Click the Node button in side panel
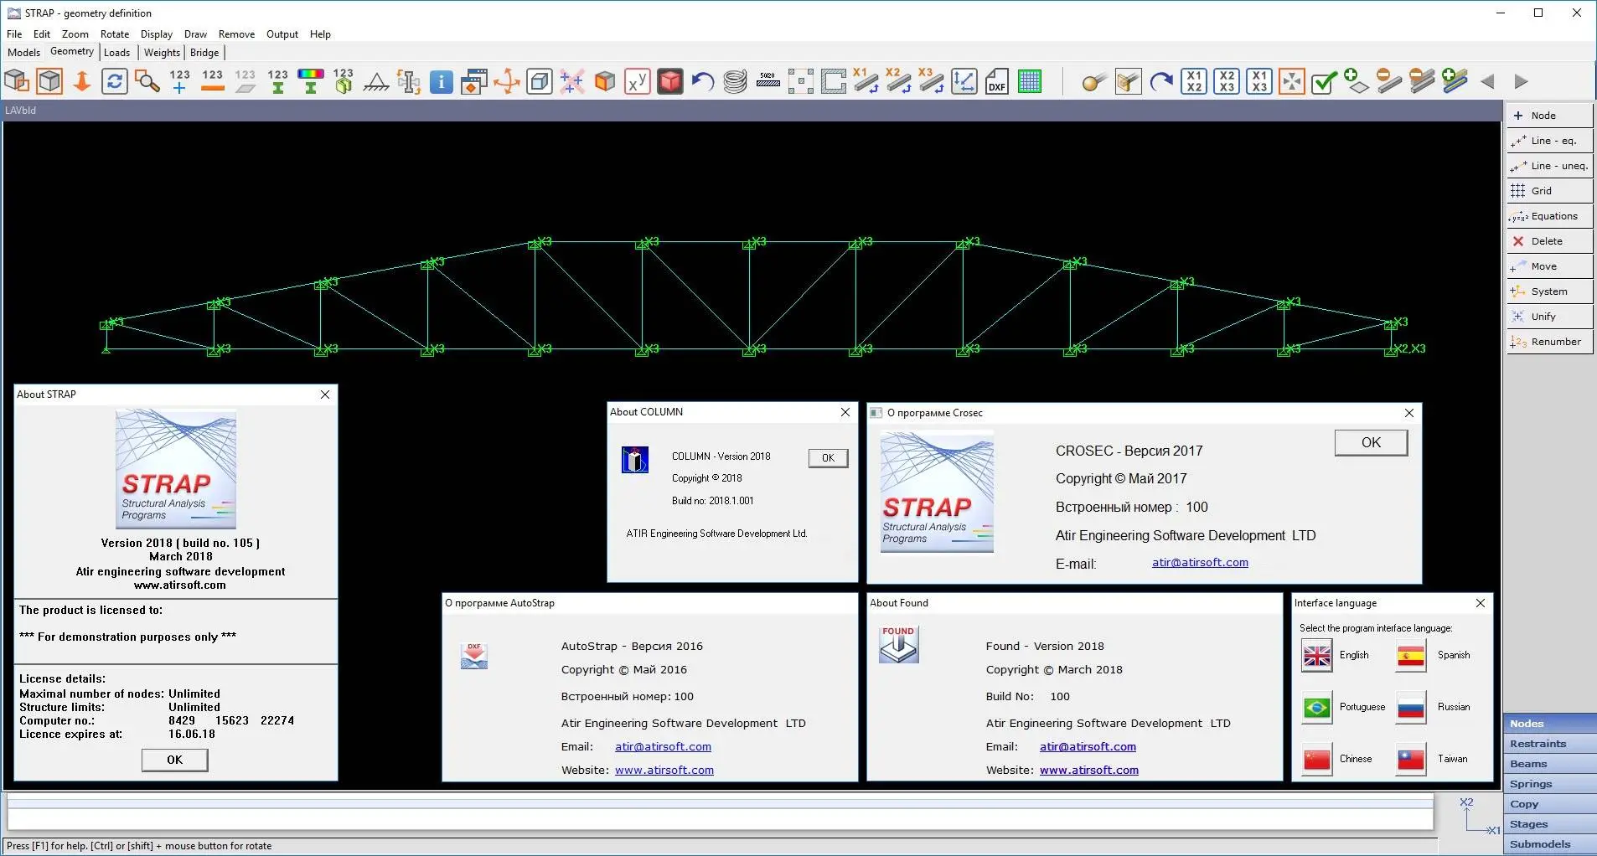This screenshot has height=856, width=1597. tap(1549, 116)
